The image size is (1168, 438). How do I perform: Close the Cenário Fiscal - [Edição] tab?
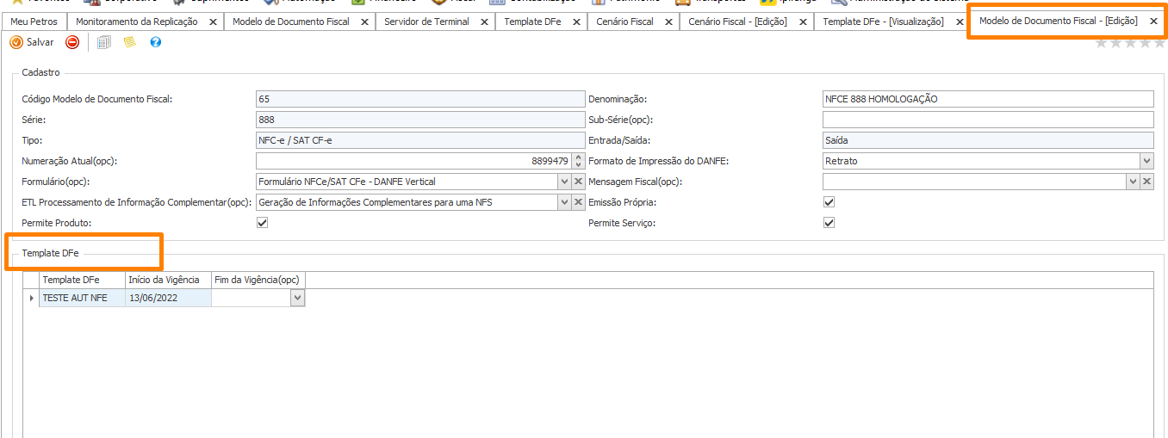803,22
